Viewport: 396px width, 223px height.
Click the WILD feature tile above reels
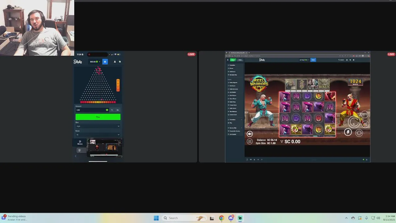[312, 84]
